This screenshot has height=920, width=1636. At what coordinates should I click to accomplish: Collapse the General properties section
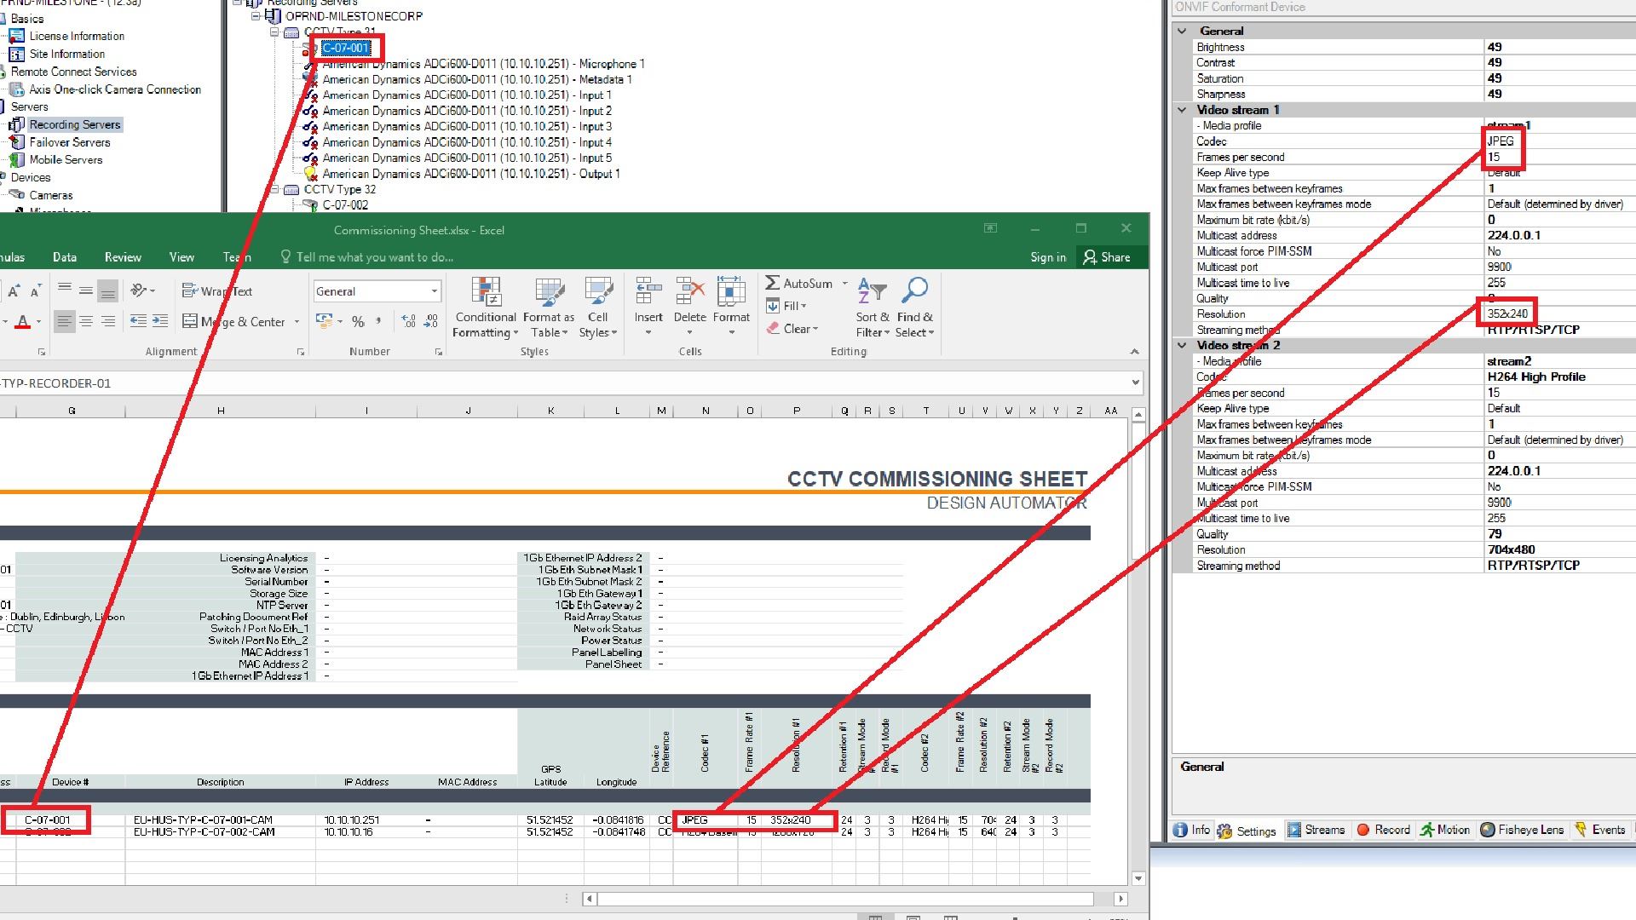click(x=1182, y=31)
